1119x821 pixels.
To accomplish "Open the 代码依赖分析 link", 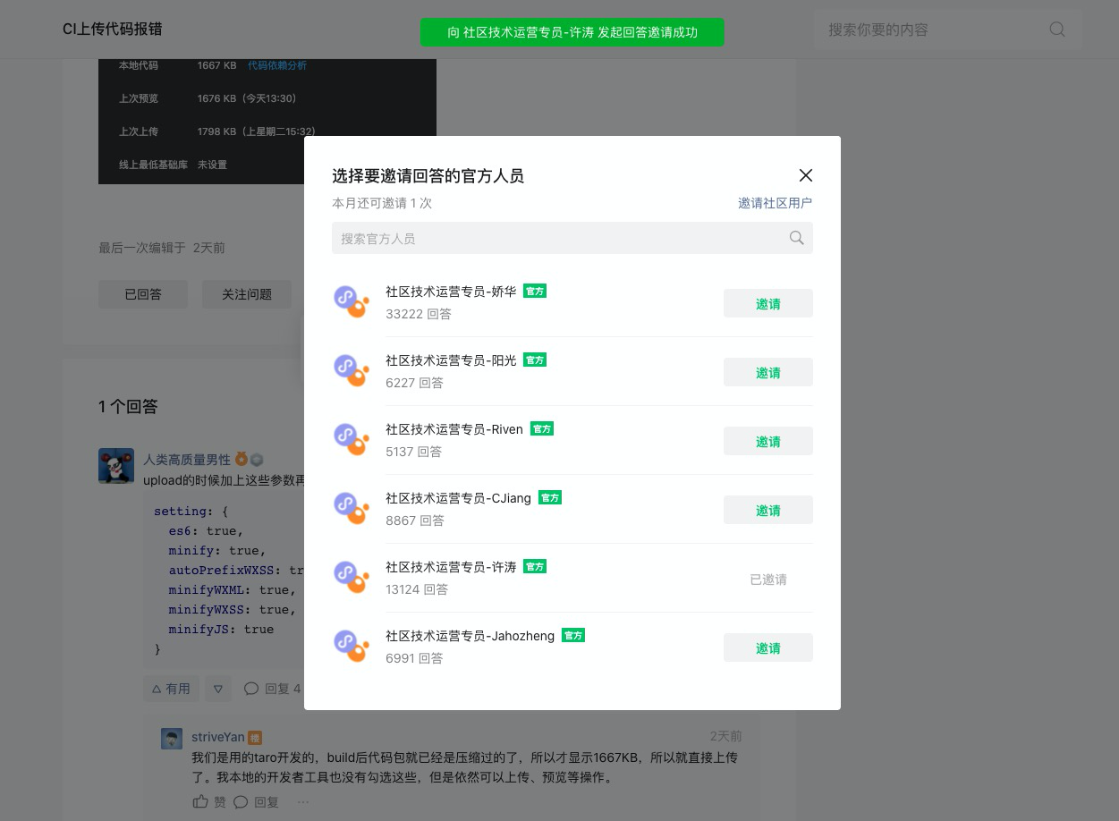I will (277, 65).
